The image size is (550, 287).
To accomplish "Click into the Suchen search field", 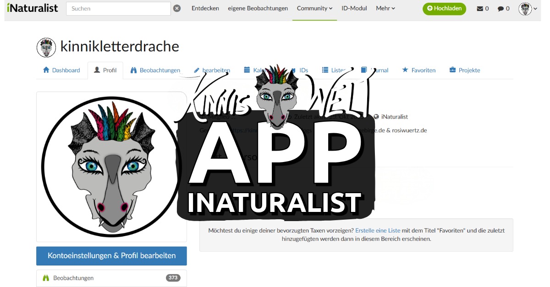I will click(118, 9).
